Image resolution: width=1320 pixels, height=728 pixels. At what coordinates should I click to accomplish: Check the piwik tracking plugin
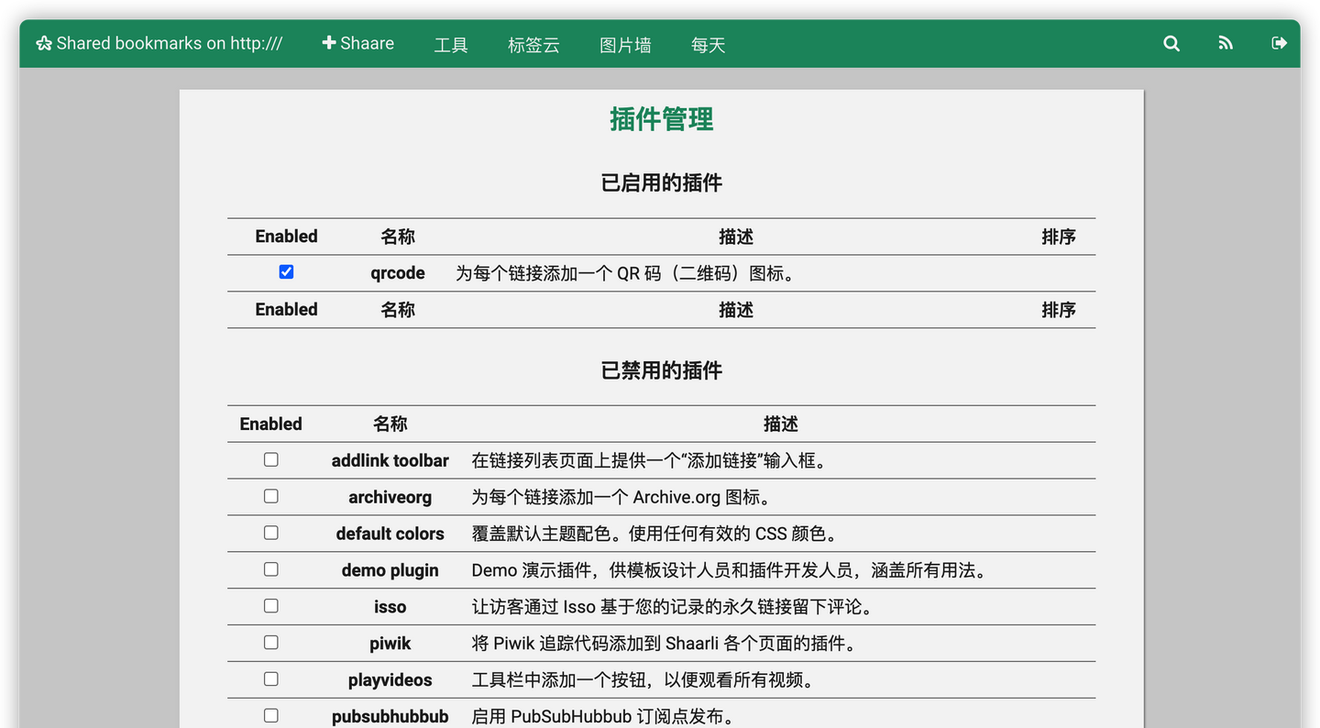pyautogui.click(x=270, y=642)
